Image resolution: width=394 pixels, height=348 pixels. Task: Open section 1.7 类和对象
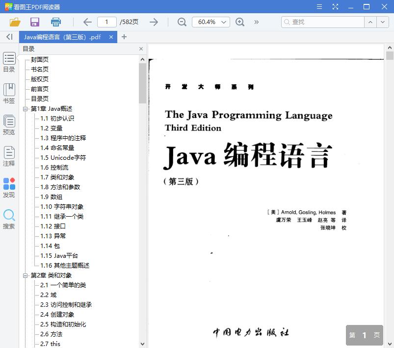pos(57,177)
